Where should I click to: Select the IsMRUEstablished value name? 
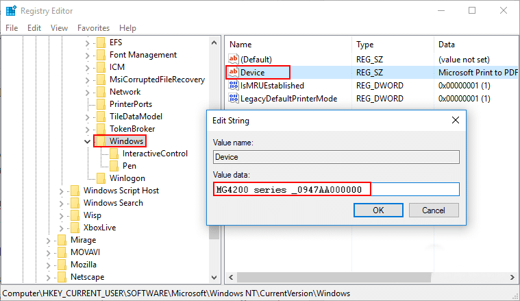pyautogui.click(x=272, y=86)
